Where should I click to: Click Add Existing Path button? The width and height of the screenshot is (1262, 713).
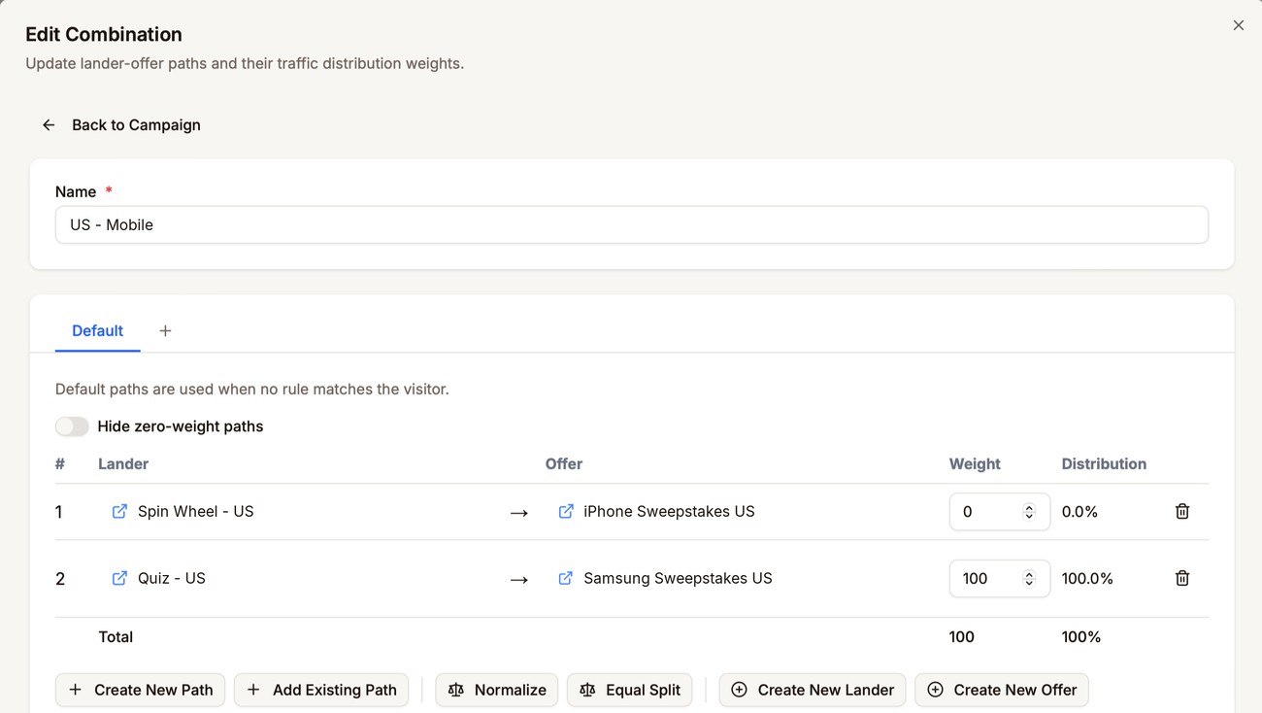click(321, 690)
